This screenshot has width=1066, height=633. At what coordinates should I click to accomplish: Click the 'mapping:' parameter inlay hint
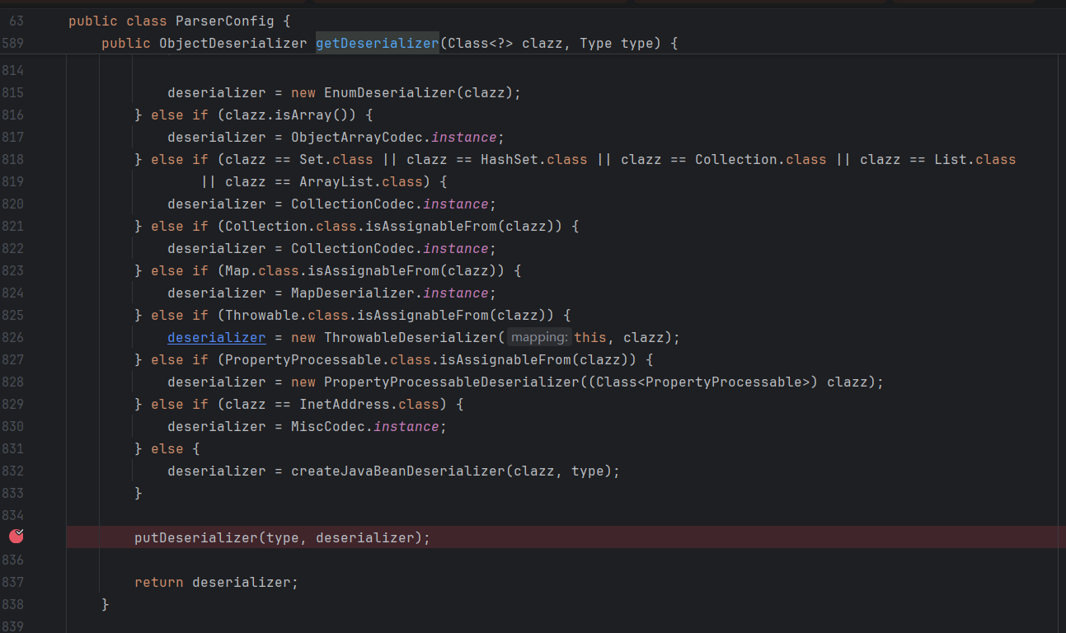pos(538,337)
